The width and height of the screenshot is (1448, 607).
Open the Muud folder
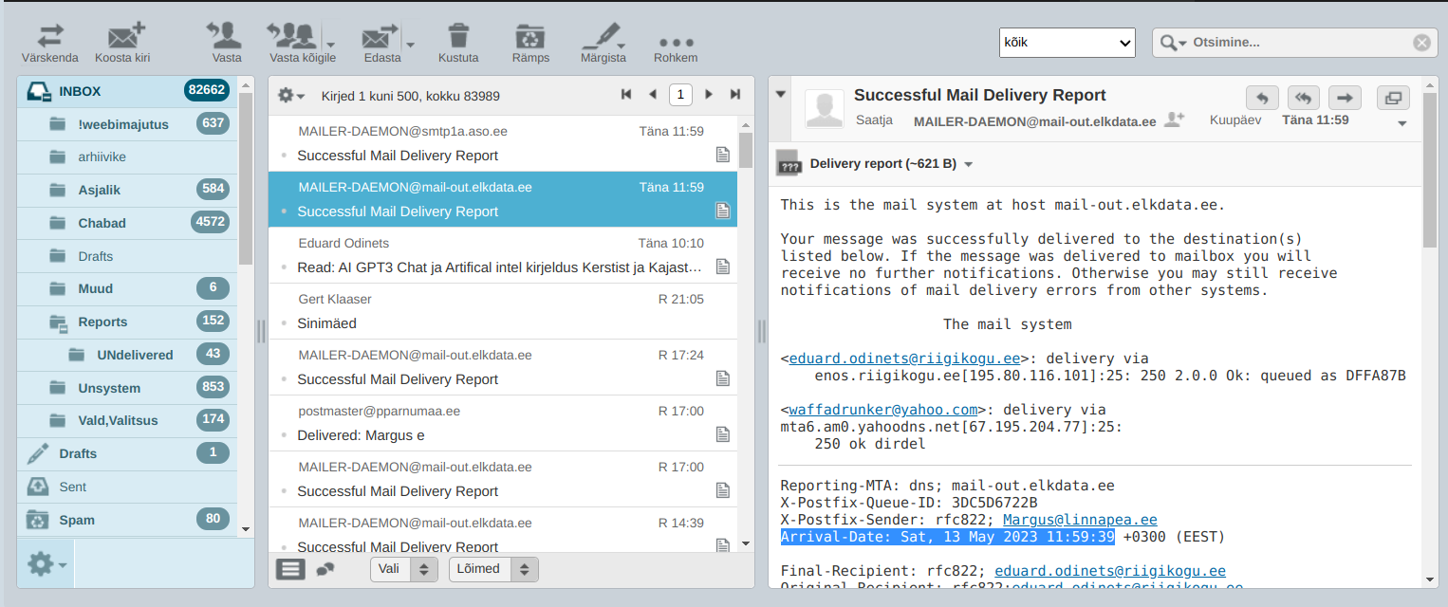[x=127, y=288]
